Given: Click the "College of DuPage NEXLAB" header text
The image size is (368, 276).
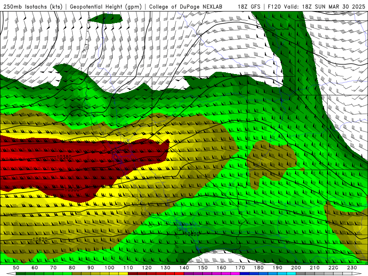Looking at the screenshot, I should pyautogui.click(x=186, y=7).
